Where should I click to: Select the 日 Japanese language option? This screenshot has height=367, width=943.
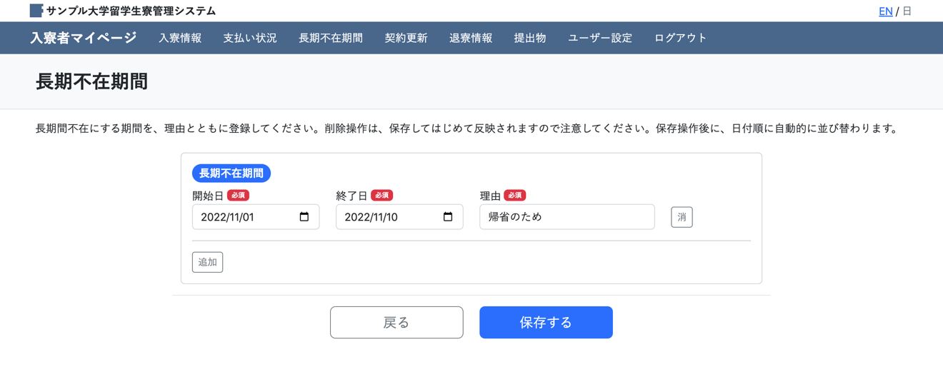[907, 11]
